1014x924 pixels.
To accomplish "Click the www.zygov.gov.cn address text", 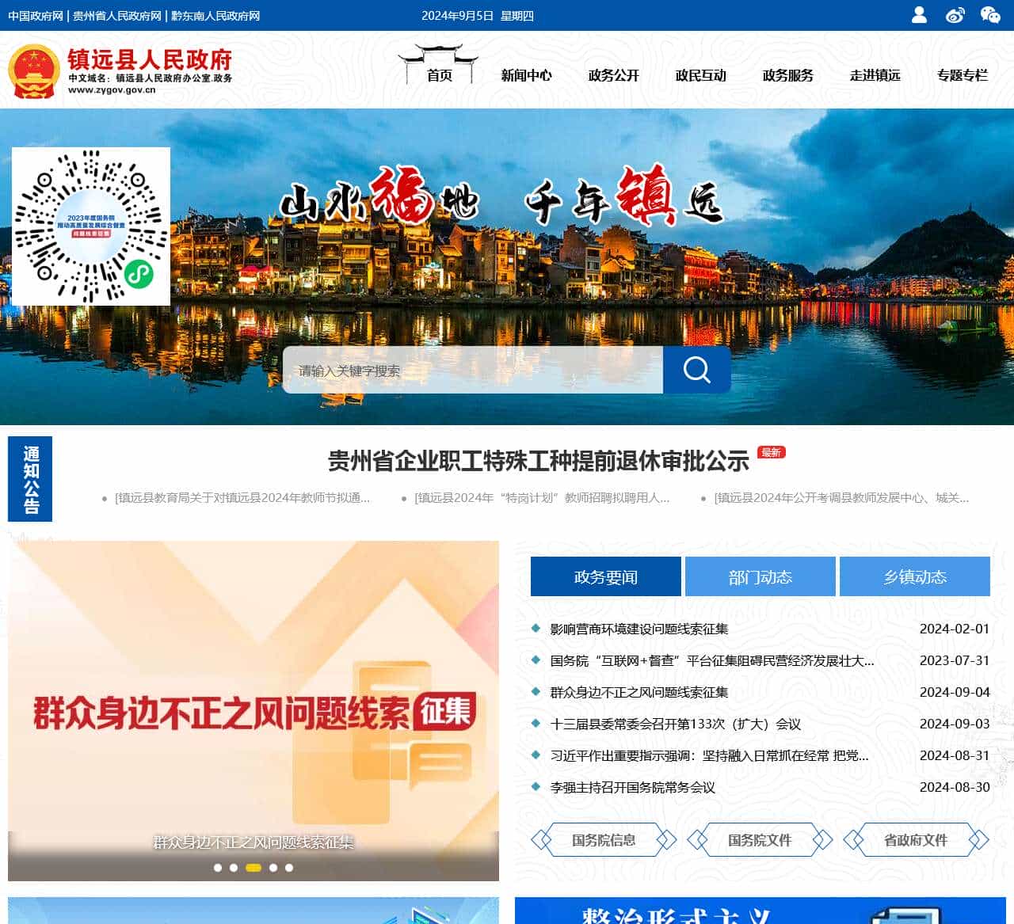I will 112,90.
